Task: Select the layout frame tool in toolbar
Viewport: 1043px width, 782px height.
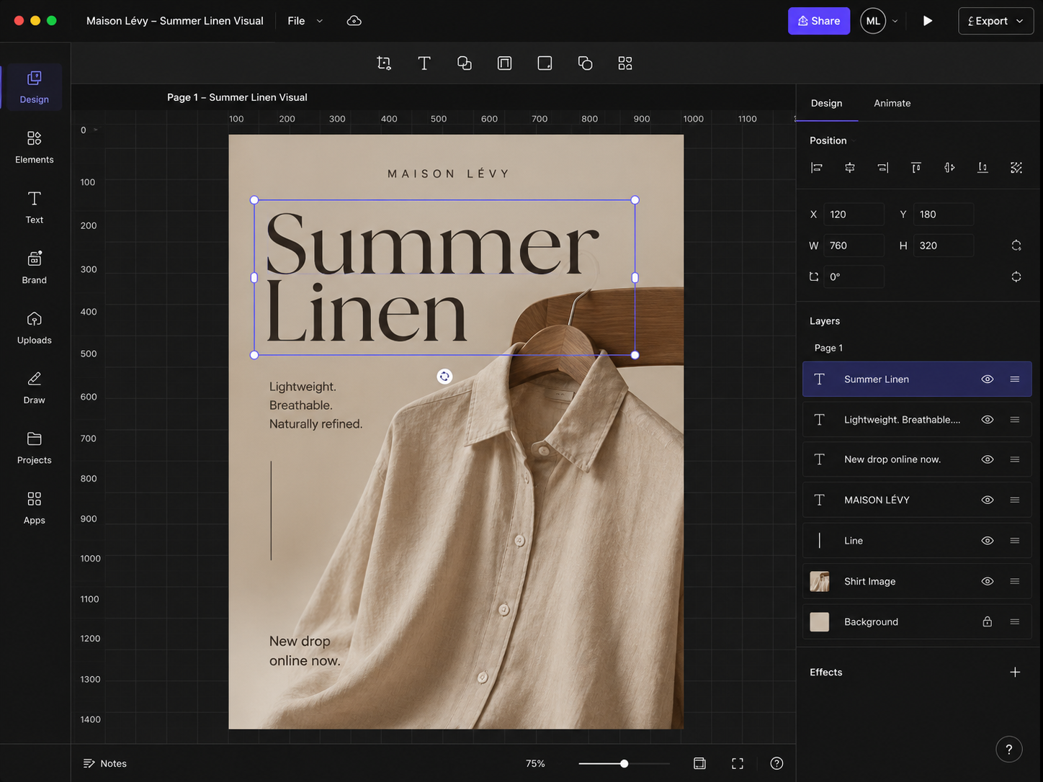Action: pyautogui.click(x=505, y=63)
